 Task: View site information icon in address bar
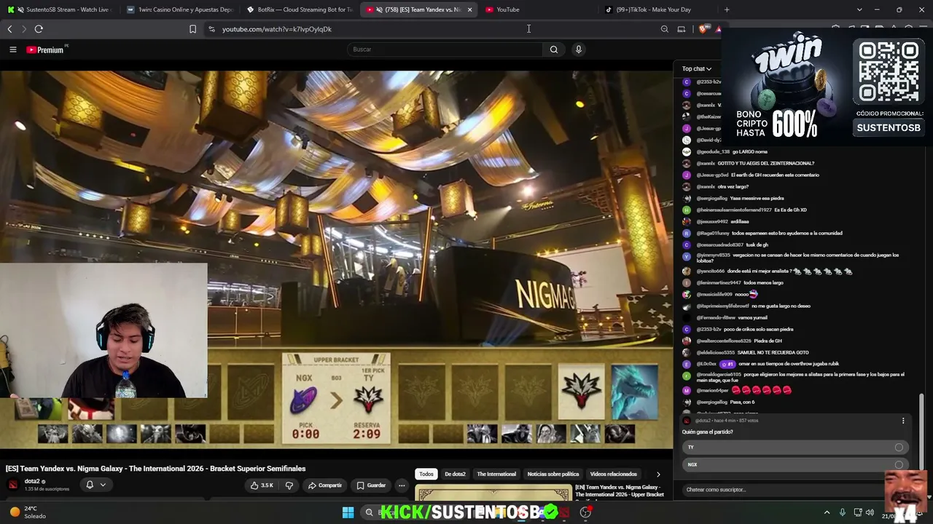(211, 29)
